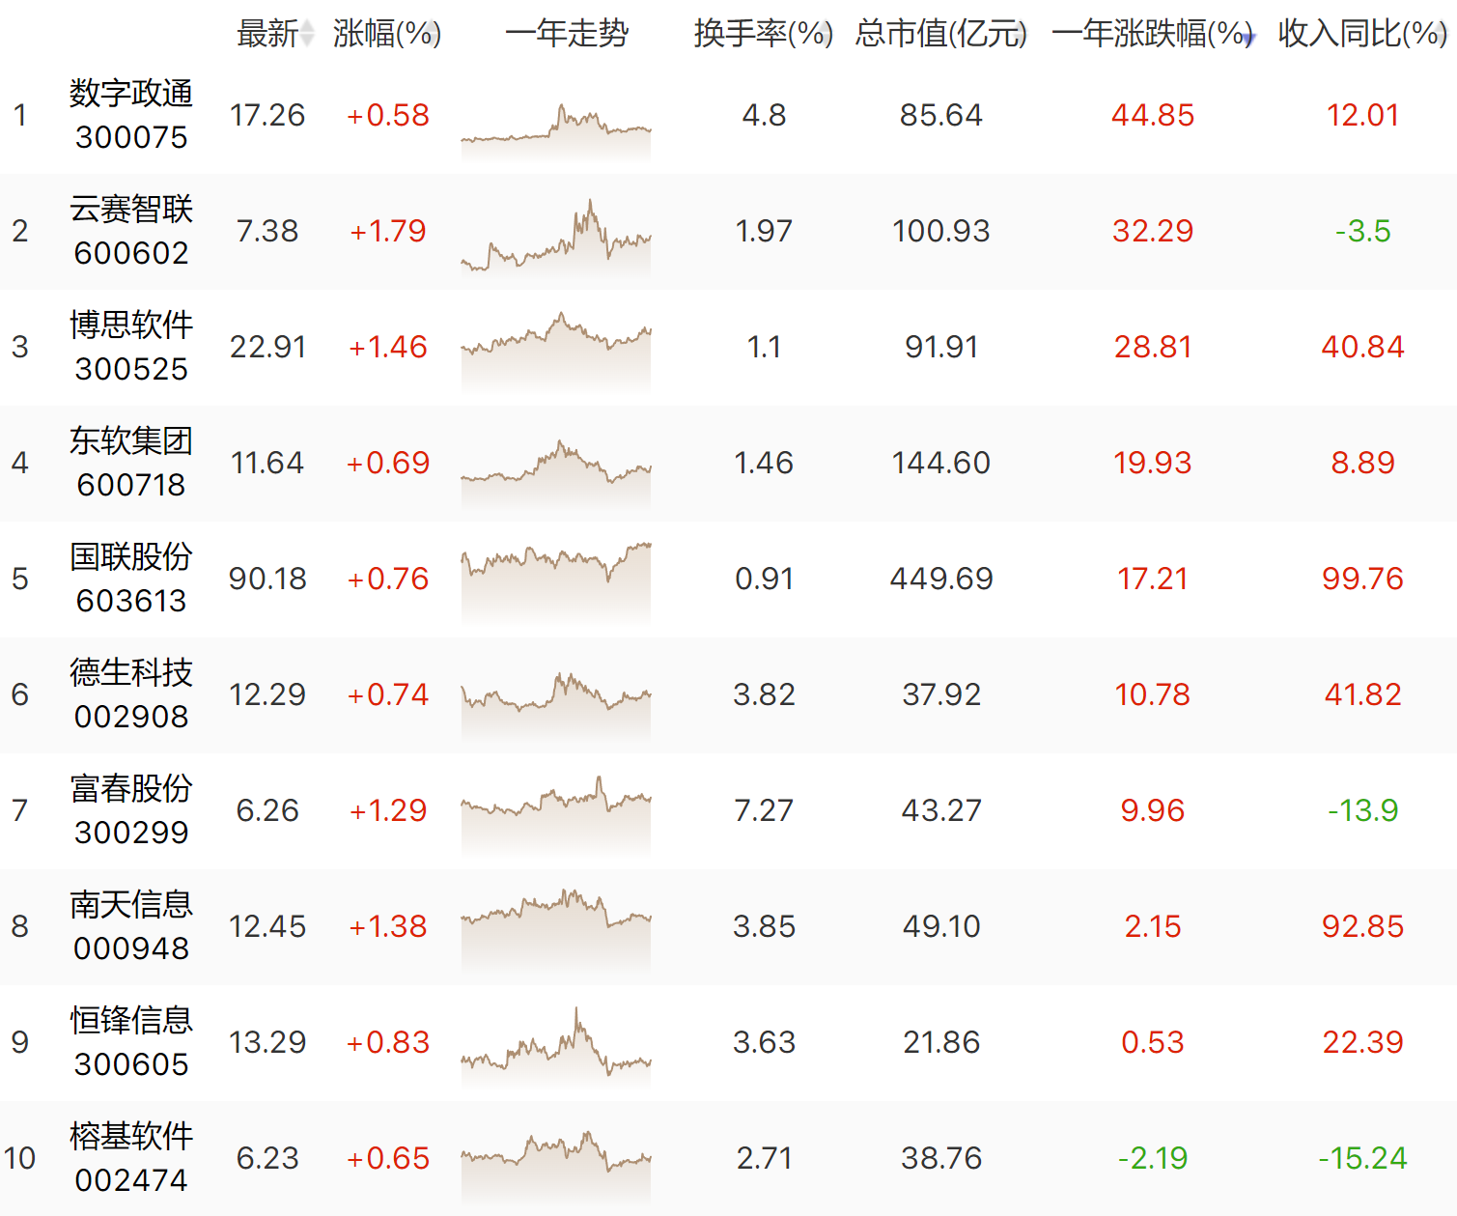
Task: Open the 博思软件 300525 stock
Action: [131, 347]
